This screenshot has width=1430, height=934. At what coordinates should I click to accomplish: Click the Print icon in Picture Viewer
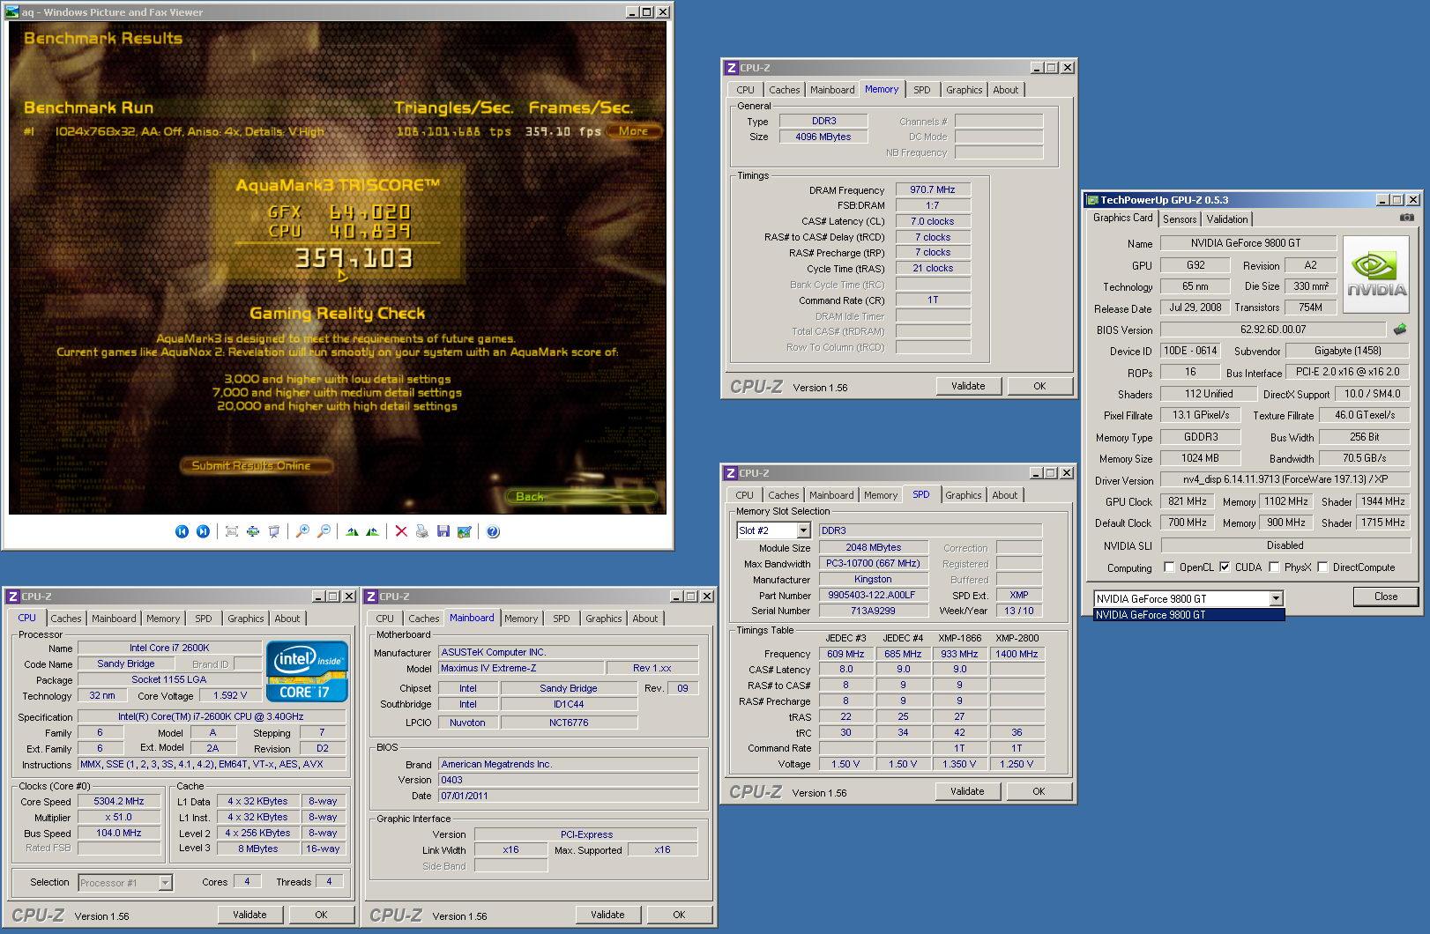(422, 531)
